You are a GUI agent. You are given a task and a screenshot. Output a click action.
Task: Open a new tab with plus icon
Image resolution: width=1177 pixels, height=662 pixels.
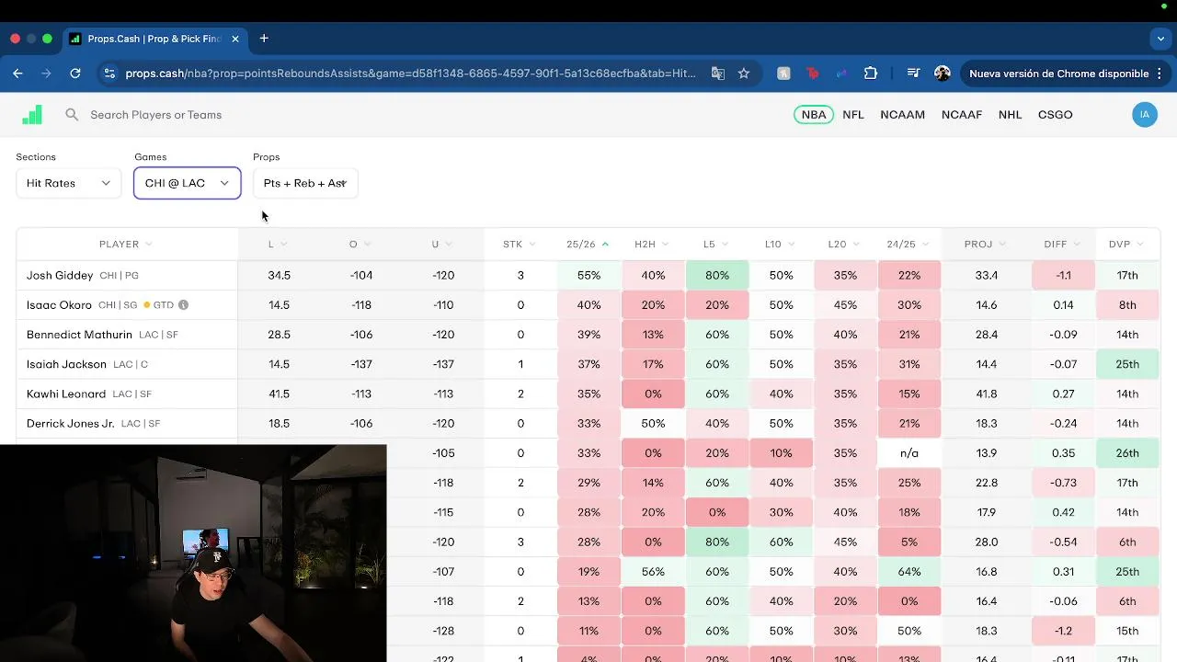click(x=264, y=39)
